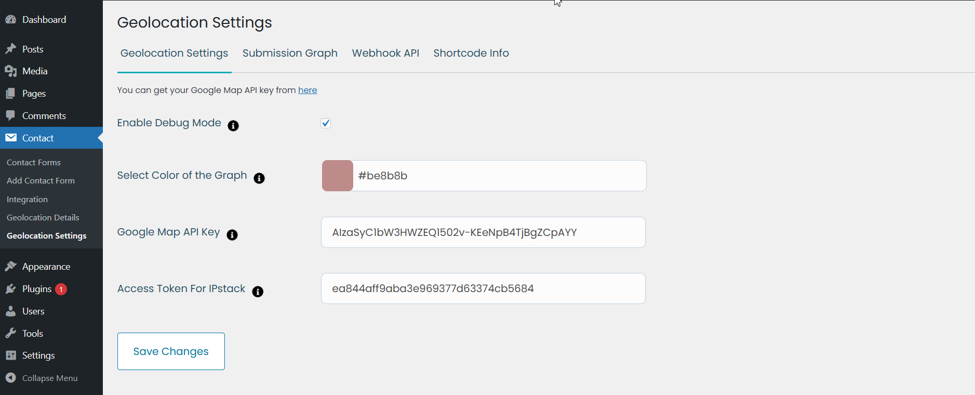Click info icon beside Enable Debug Mode
The height and width of the screenshot is (395, 975).
233,126
